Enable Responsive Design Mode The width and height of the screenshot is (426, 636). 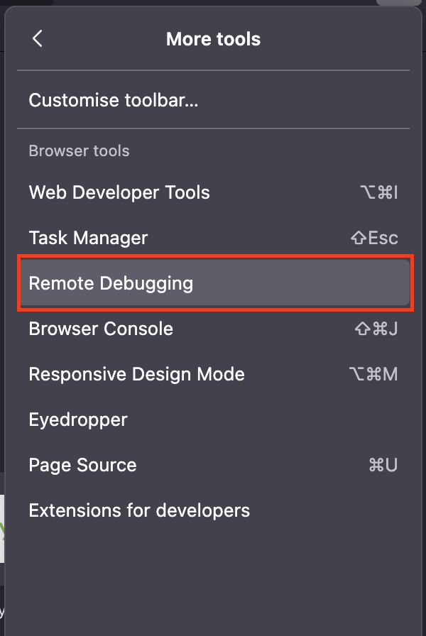(136, 374)
